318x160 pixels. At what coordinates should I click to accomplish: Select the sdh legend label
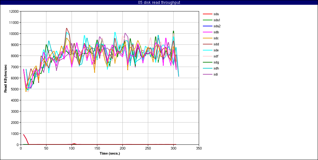coord(216,68)
